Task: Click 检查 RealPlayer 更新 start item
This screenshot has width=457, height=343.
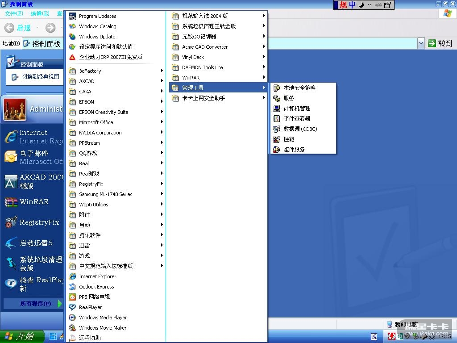Action: pyautogui.click(x=33, y=284)
